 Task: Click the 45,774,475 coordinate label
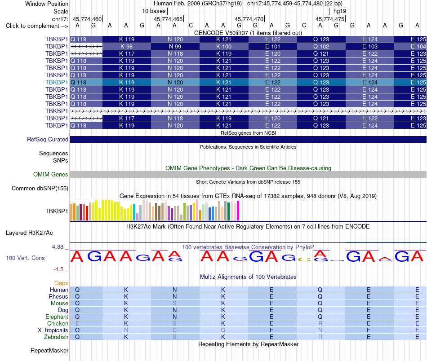[x=330, y=19]
